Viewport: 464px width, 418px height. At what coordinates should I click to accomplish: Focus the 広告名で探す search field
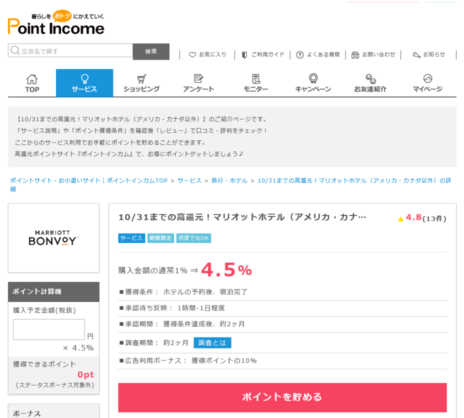(x=70, y=50)
